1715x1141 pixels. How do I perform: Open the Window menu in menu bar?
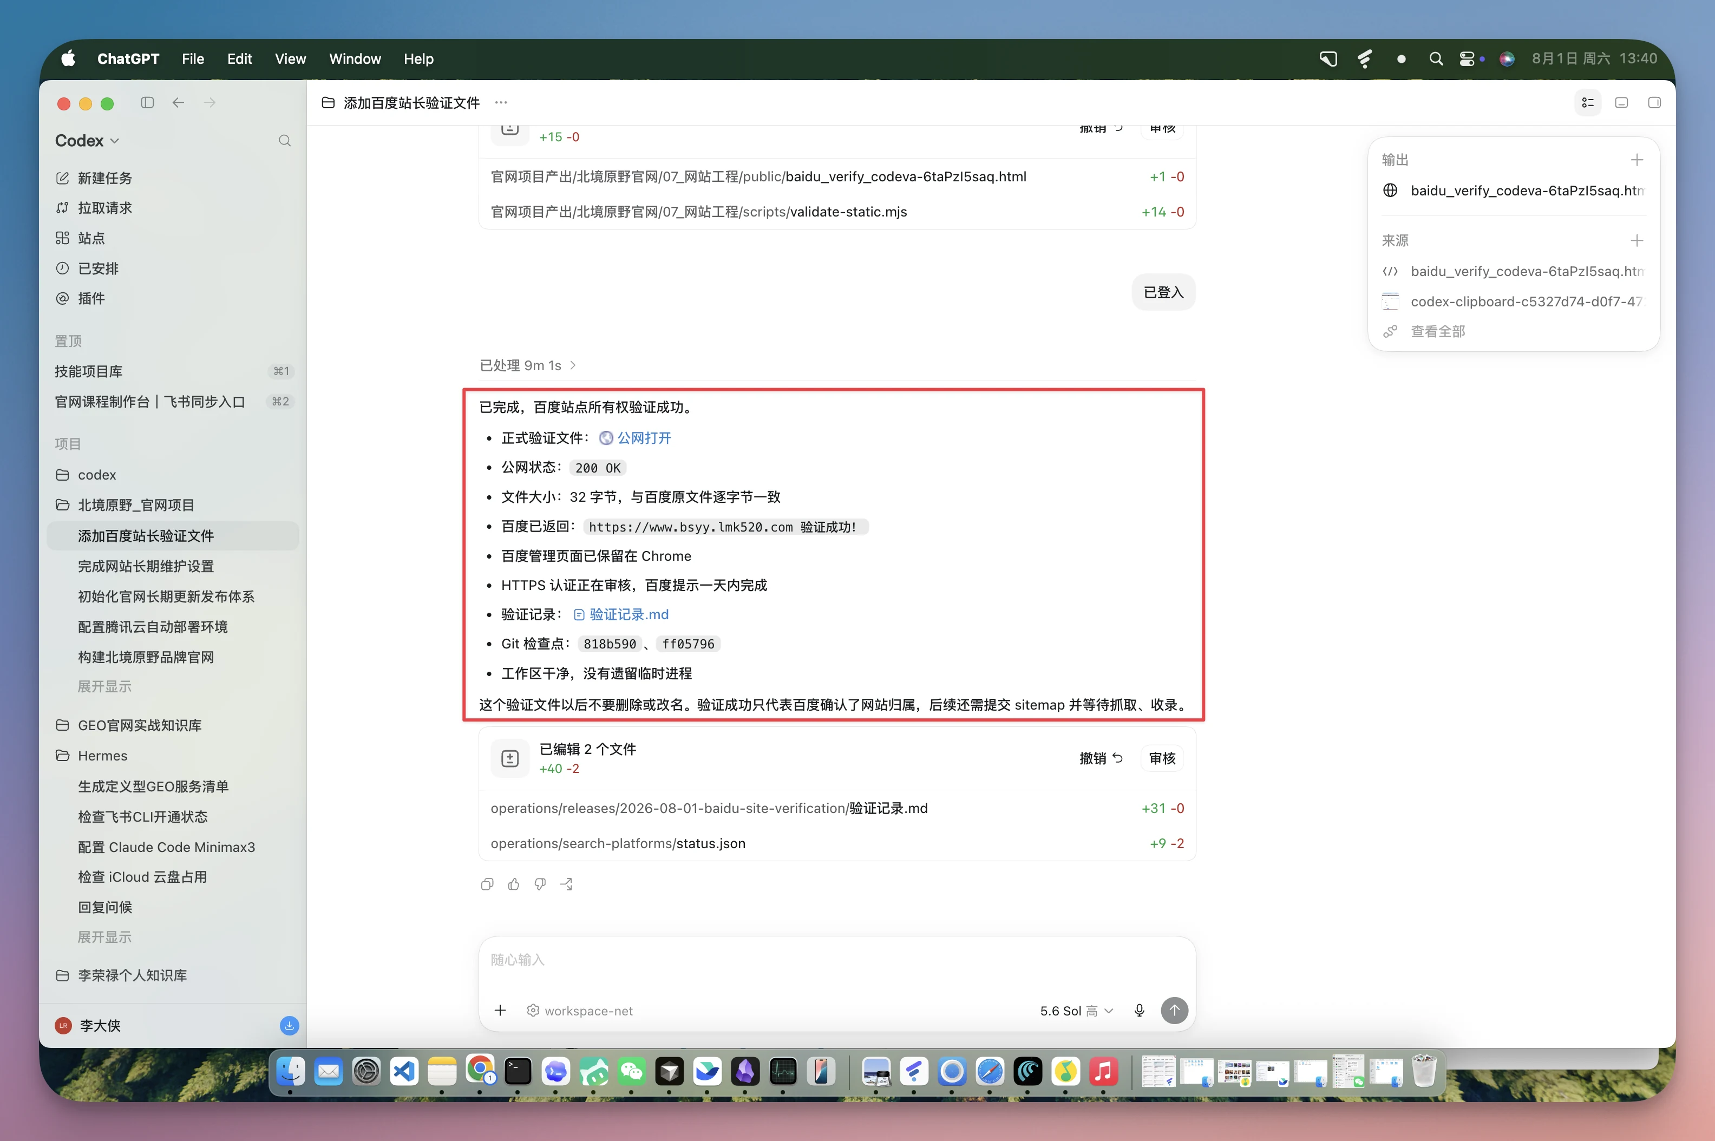[355, 59]
